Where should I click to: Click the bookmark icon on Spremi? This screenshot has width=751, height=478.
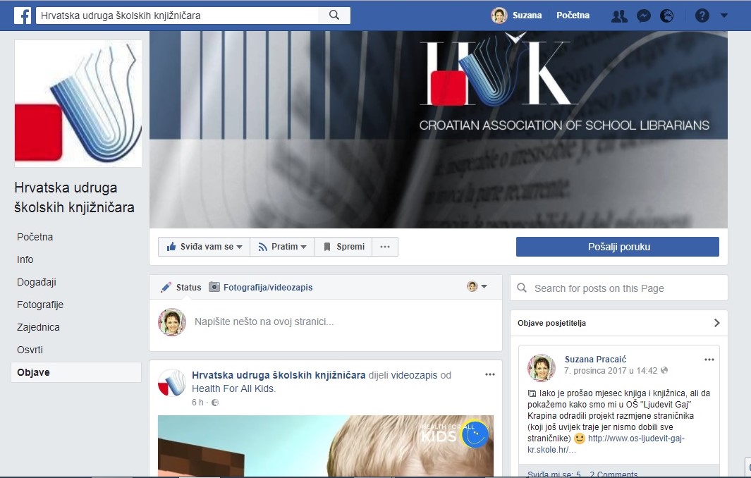pyautogui.click(x=327, y=247)
